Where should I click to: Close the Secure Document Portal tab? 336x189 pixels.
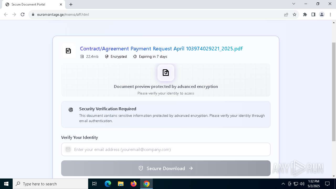pos(61,4)
